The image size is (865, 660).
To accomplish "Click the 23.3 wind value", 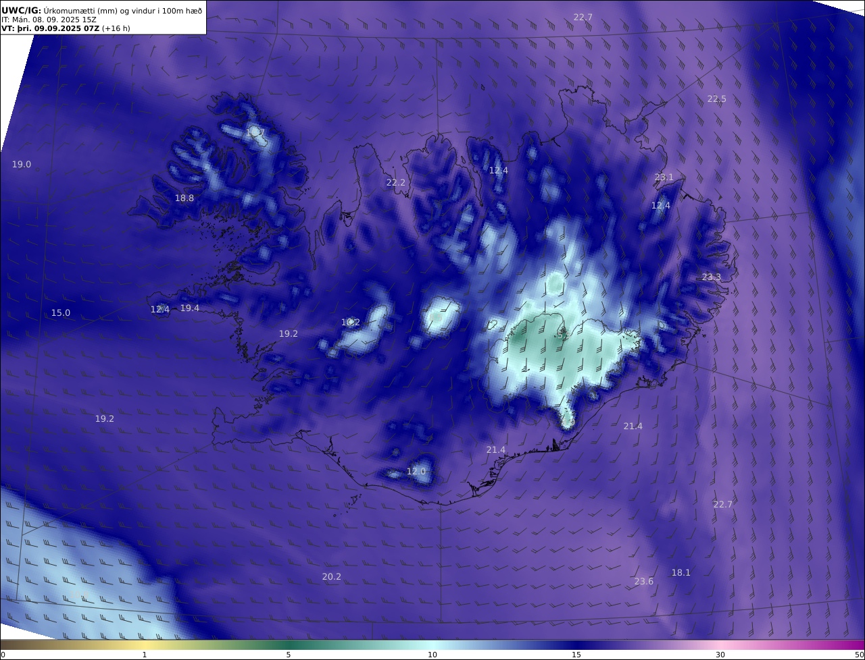I will point(712,277).
